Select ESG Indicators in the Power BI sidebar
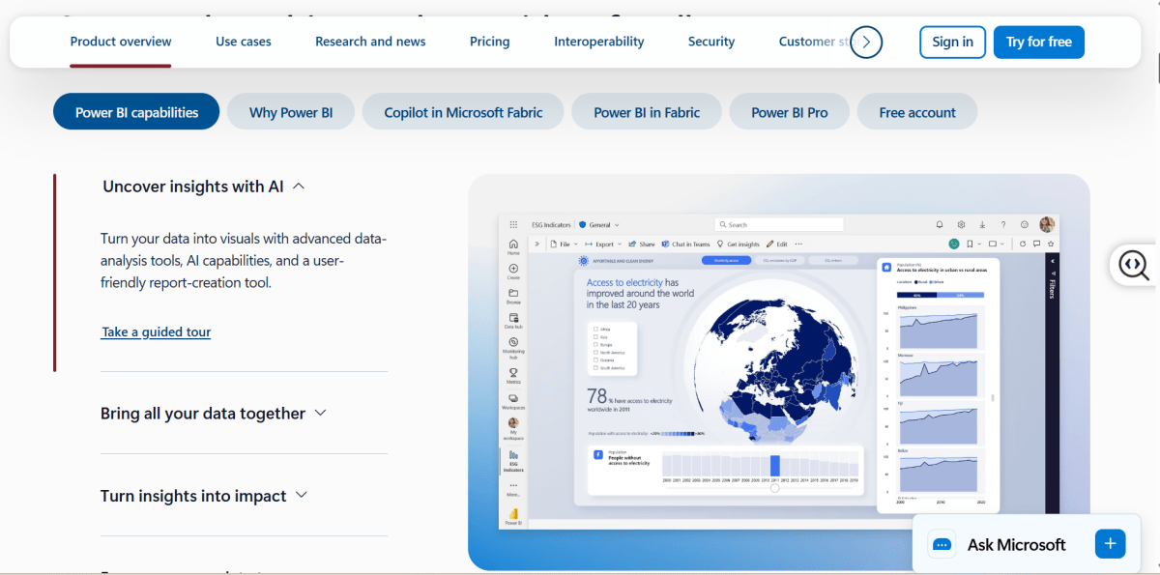This screenshot has width=1160, height=575. 513,461
